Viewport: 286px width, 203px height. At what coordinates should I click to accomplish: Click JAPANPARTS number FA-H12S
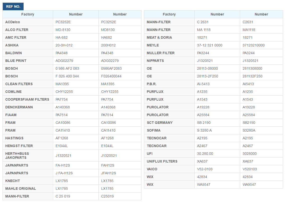point(63,165)
